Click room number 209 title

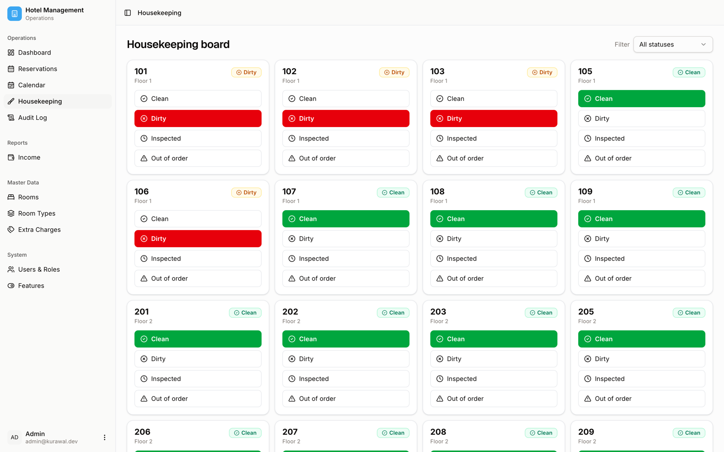586,432
